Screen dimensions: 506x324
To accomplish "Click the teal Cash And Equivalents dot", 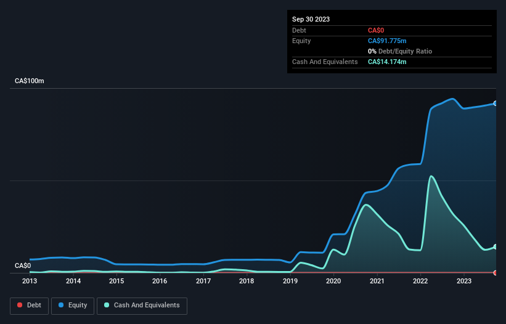I will 107,305.
